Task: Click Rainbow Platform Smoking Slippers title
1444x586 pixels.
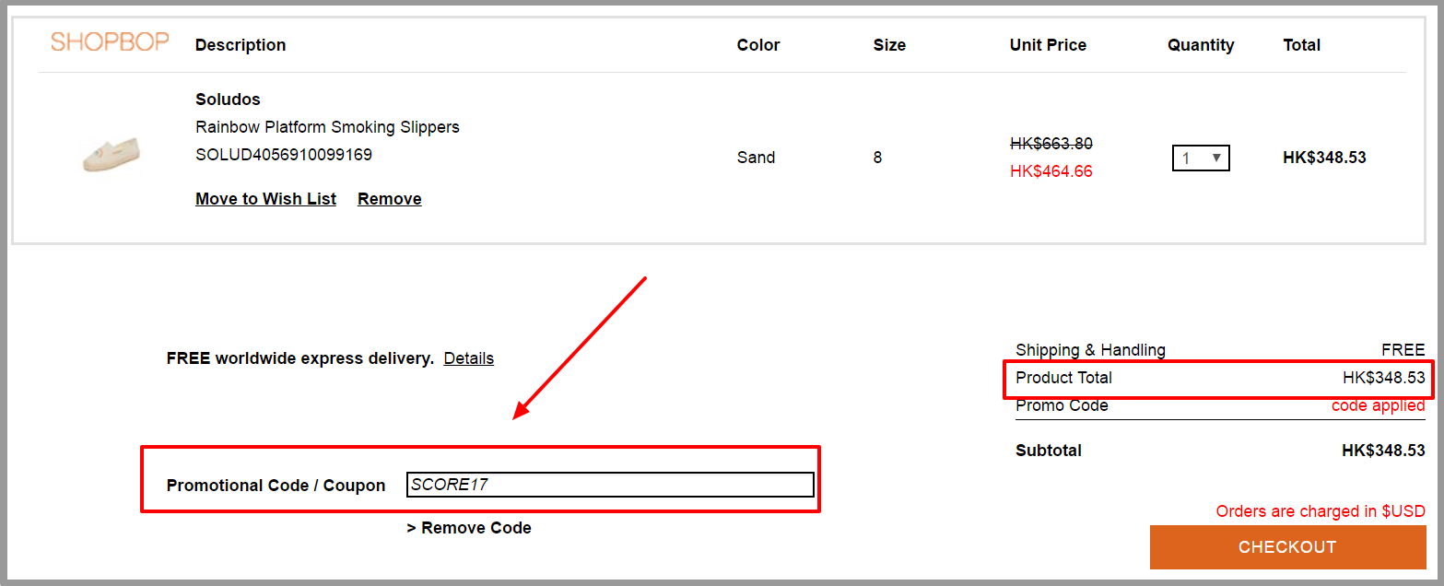Action: coord(327,127)
